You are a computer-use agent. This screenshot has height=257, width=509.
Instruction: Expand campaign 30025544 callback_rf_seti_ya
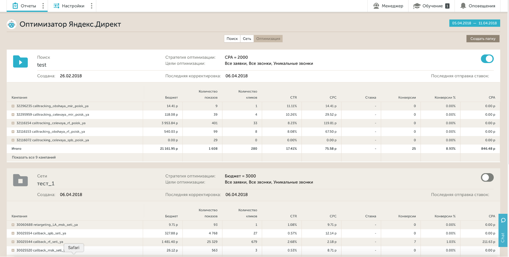tap(13, 242)
